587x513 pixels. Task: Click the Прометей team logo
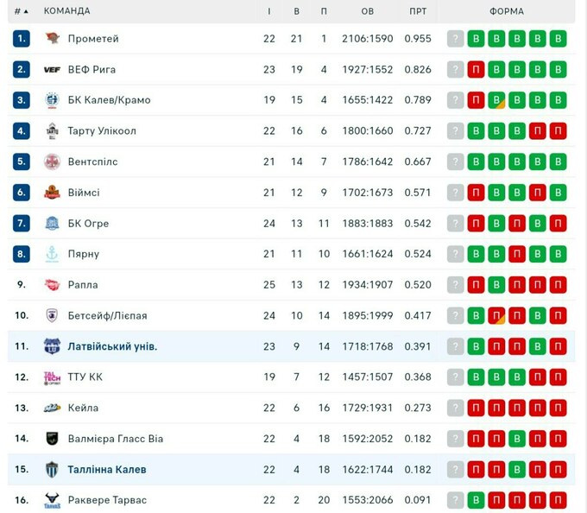(52, 38)
